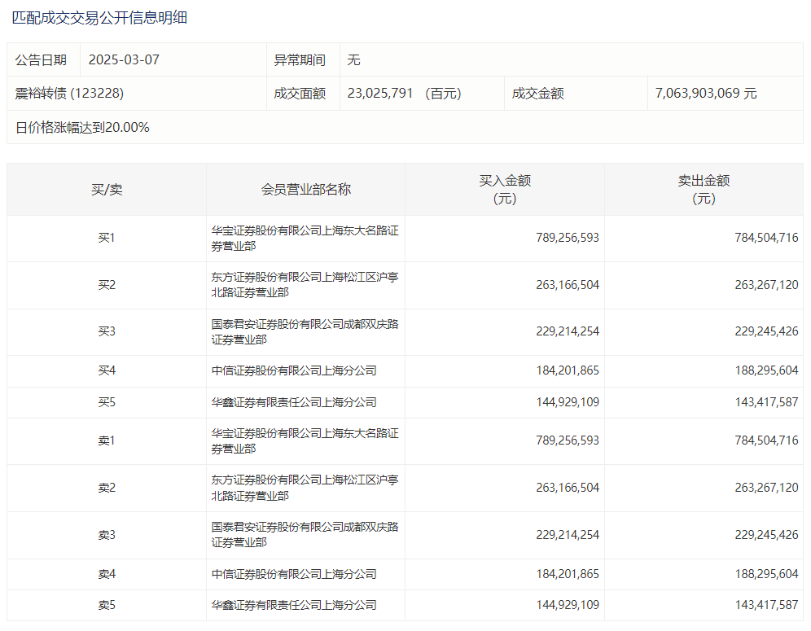This screenshot has width=811, height=631.
Task: Click the 震裕转债 (123228) bond name
Action: [x=69, y=94]
